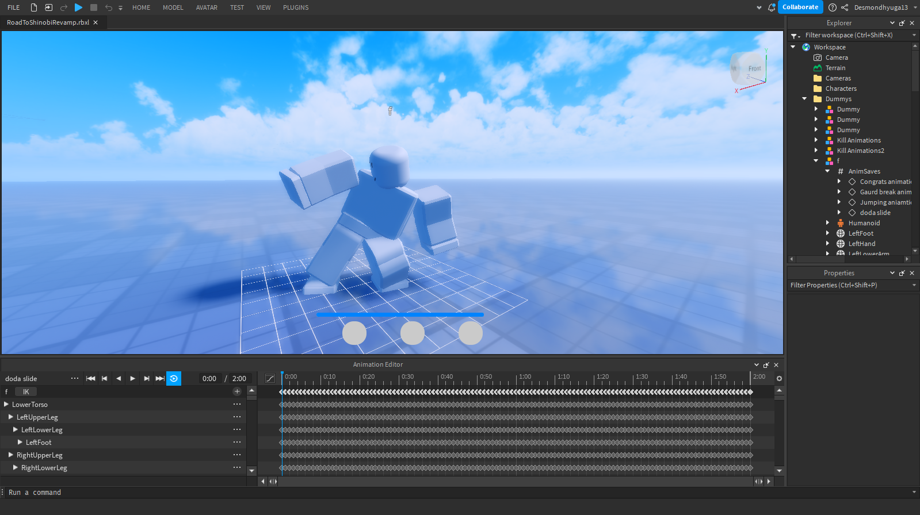This screenshot has width=920, height=515.
Task: Toggle the IK mode button
Action: tap(26, 391)
